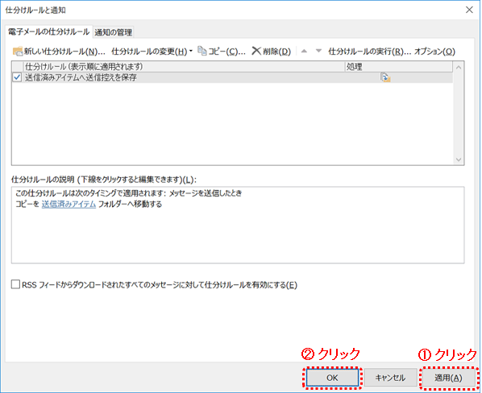
Task: Click the action icon in 処理 column
Action: point(385,77)
